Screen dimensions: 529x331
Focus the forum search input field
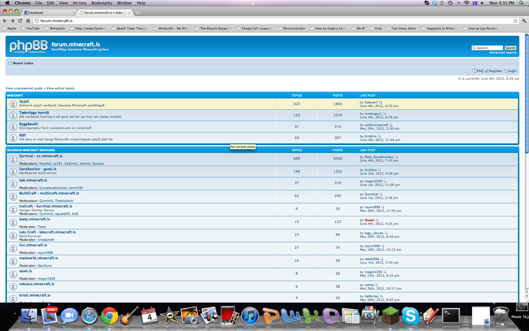tap(487, 48)
